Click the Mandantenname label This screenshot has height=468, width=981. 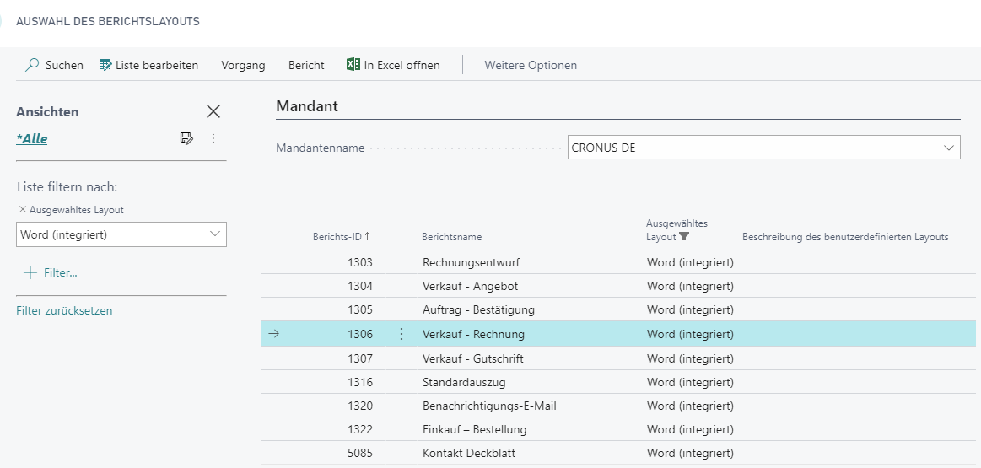click(x=321, y=148)
